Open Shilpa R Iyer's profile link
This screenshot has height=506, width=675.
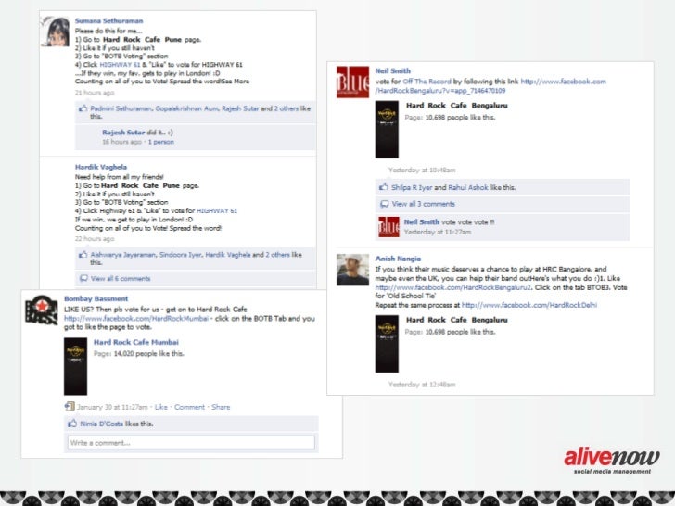pyautogui.click(x=412, y=187)
